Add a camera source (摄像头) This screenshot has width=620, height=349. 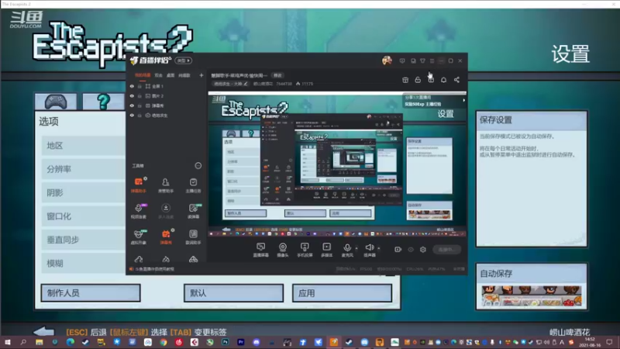[x=283, y=250]
